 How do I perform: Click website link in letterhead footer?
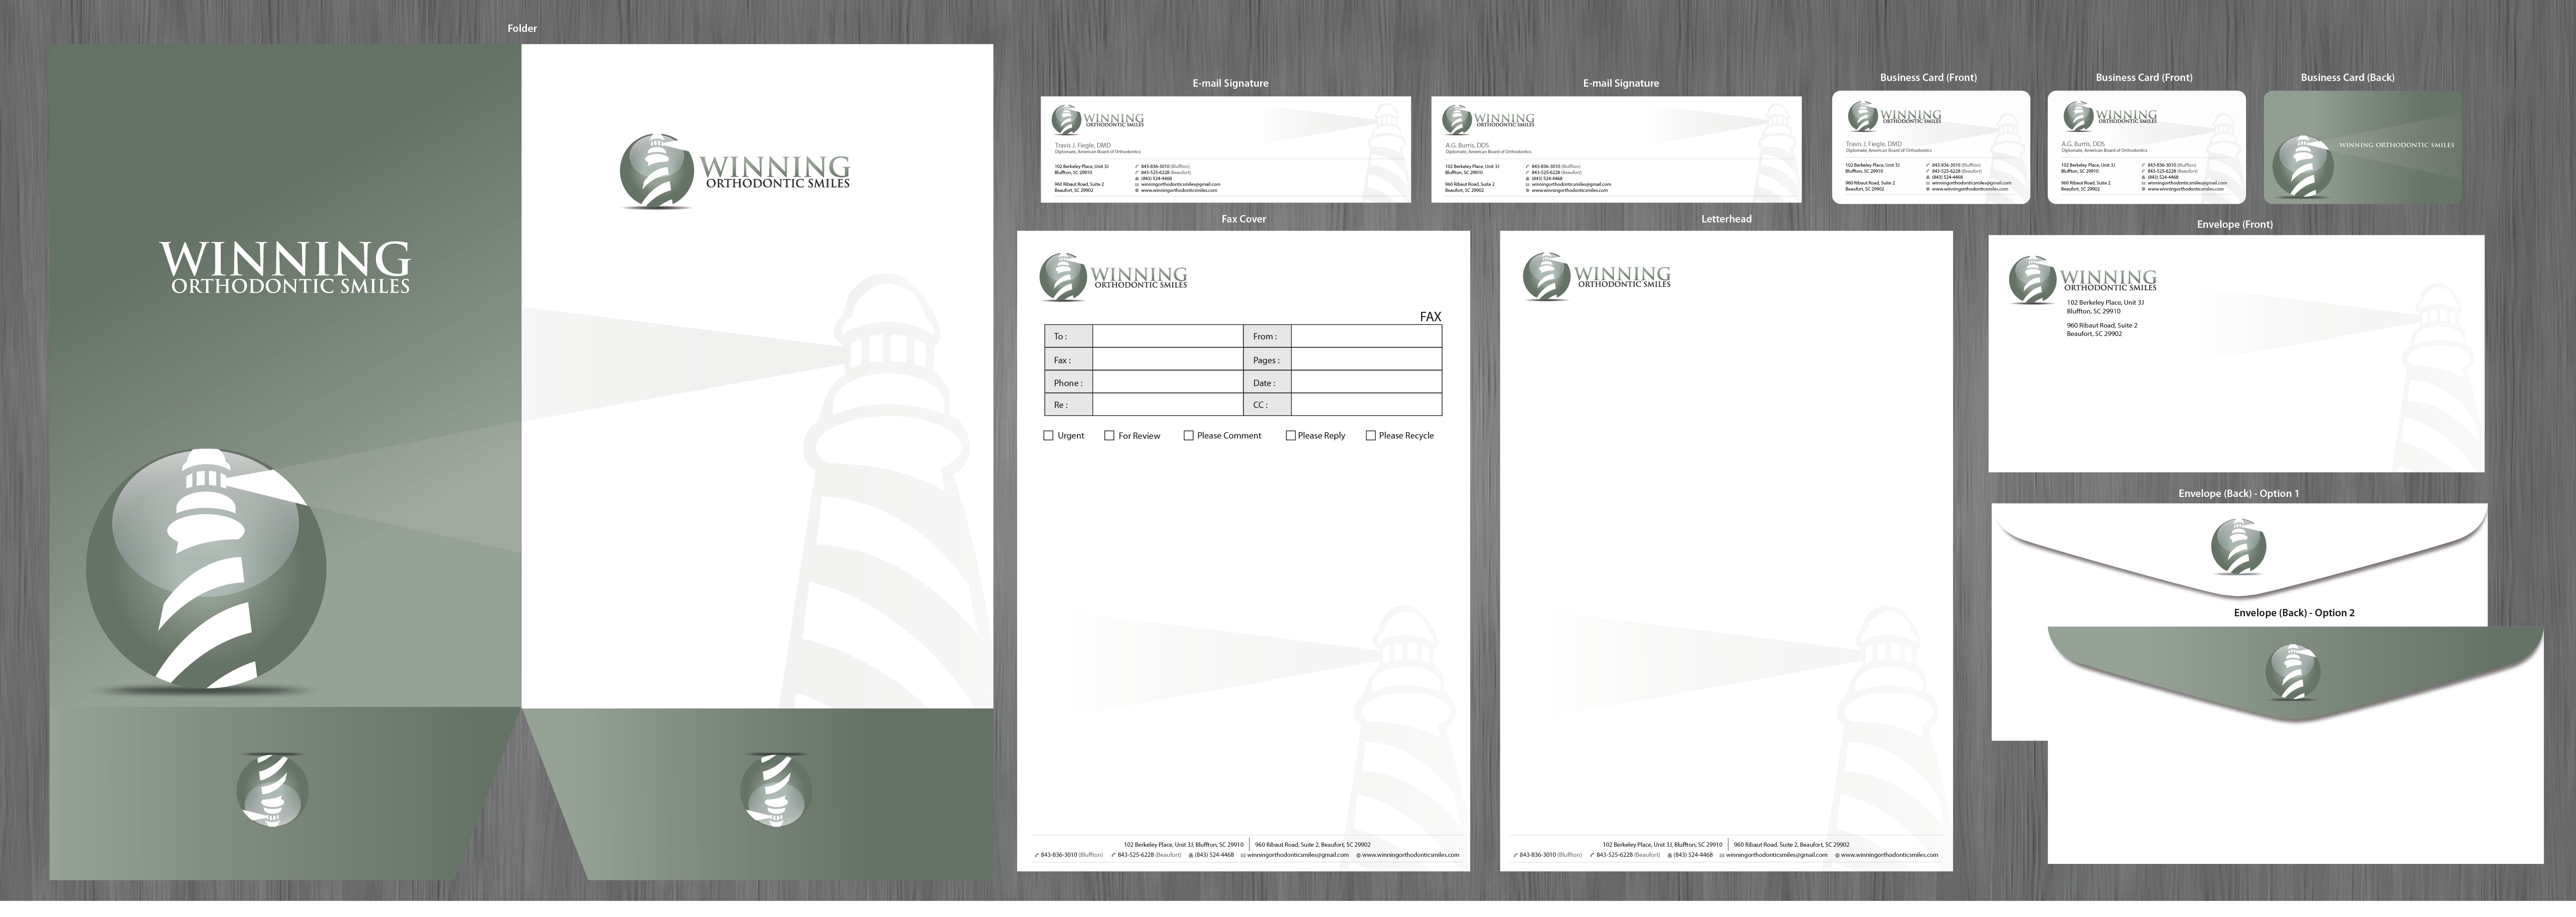tap(1889, 855)
